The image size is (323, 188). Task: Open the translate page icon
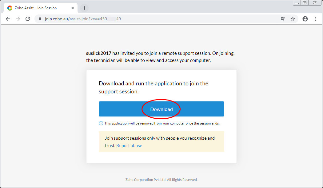[x=283, y=19]
